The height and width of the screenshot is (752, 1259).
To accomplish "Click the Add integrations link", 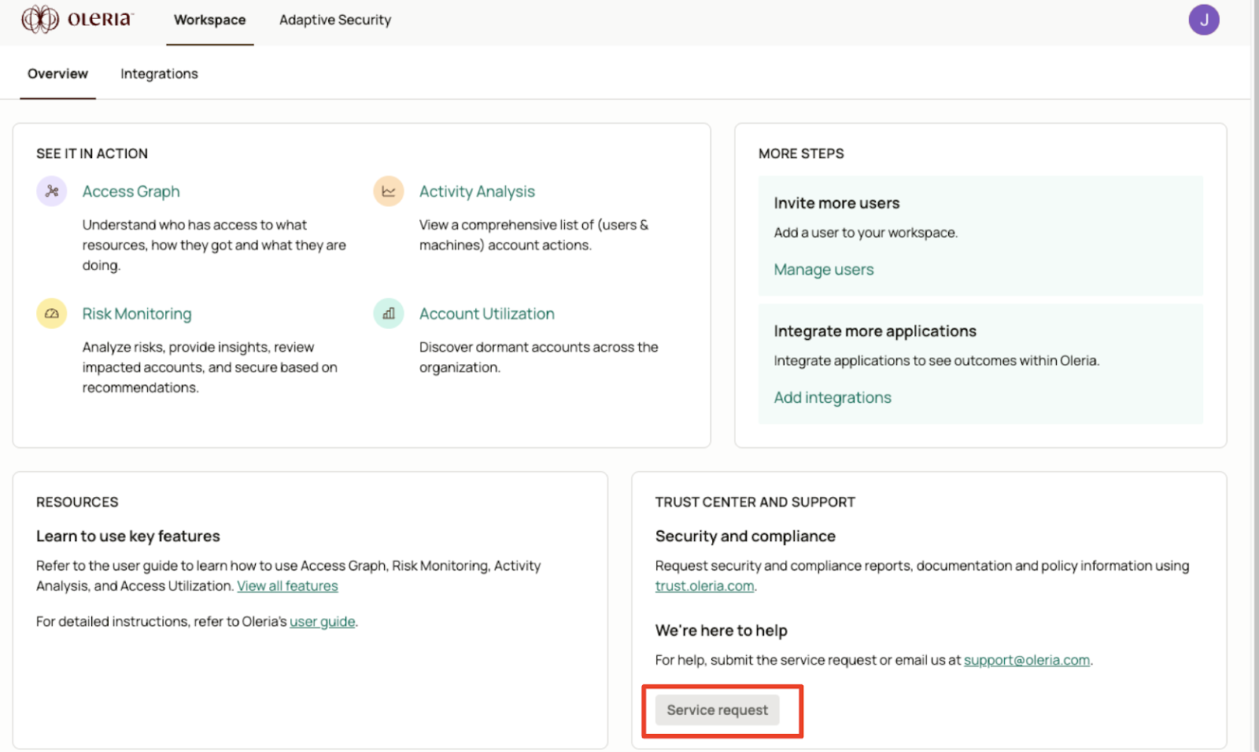I will (x=833, y=397).
